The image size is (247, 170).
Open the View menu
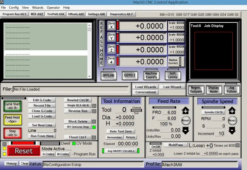[x=25, y=8]
